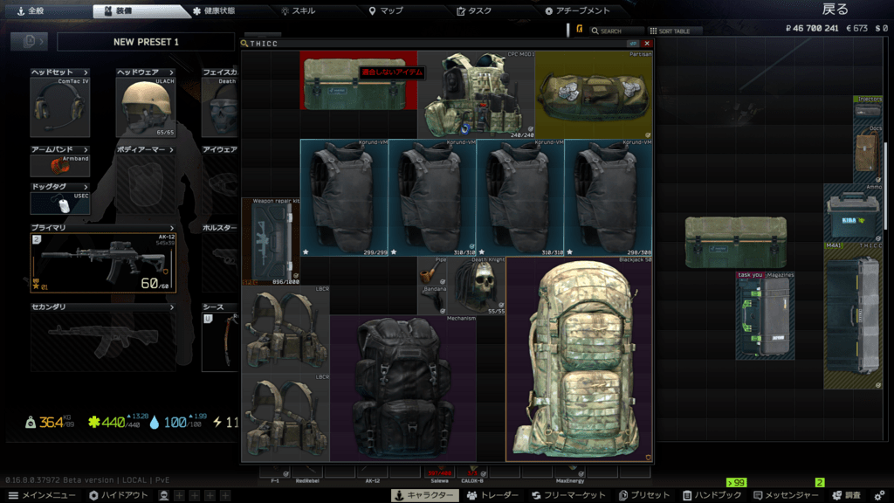Select the Korund-VM armor with 298/300 durability

pos(609,197)
